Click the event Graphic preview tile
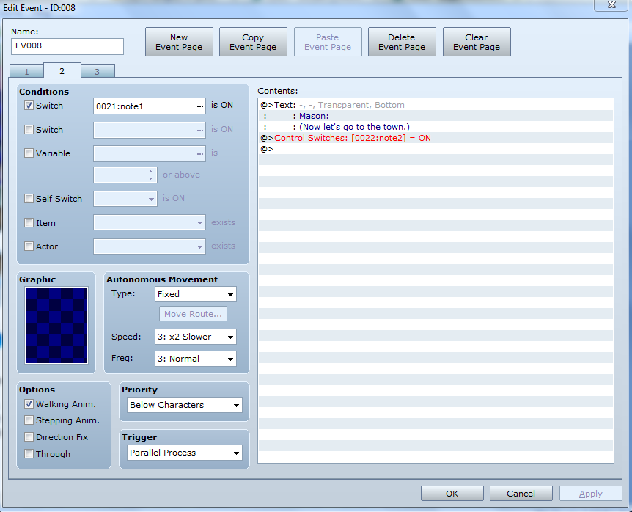This screenshot has width=632, height=512. [56, 325]
